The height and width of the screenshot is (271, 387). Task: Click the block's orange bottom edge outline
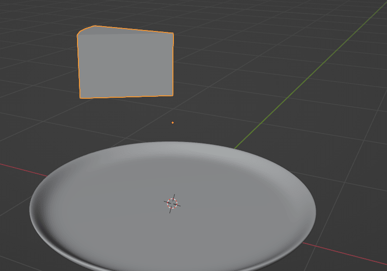tap(126, 97)
